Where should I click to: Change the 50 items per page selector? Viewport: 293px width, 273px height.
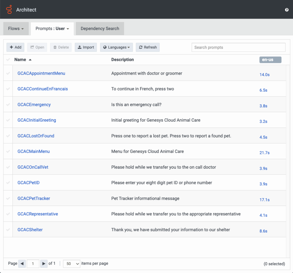tap(72, 264)
